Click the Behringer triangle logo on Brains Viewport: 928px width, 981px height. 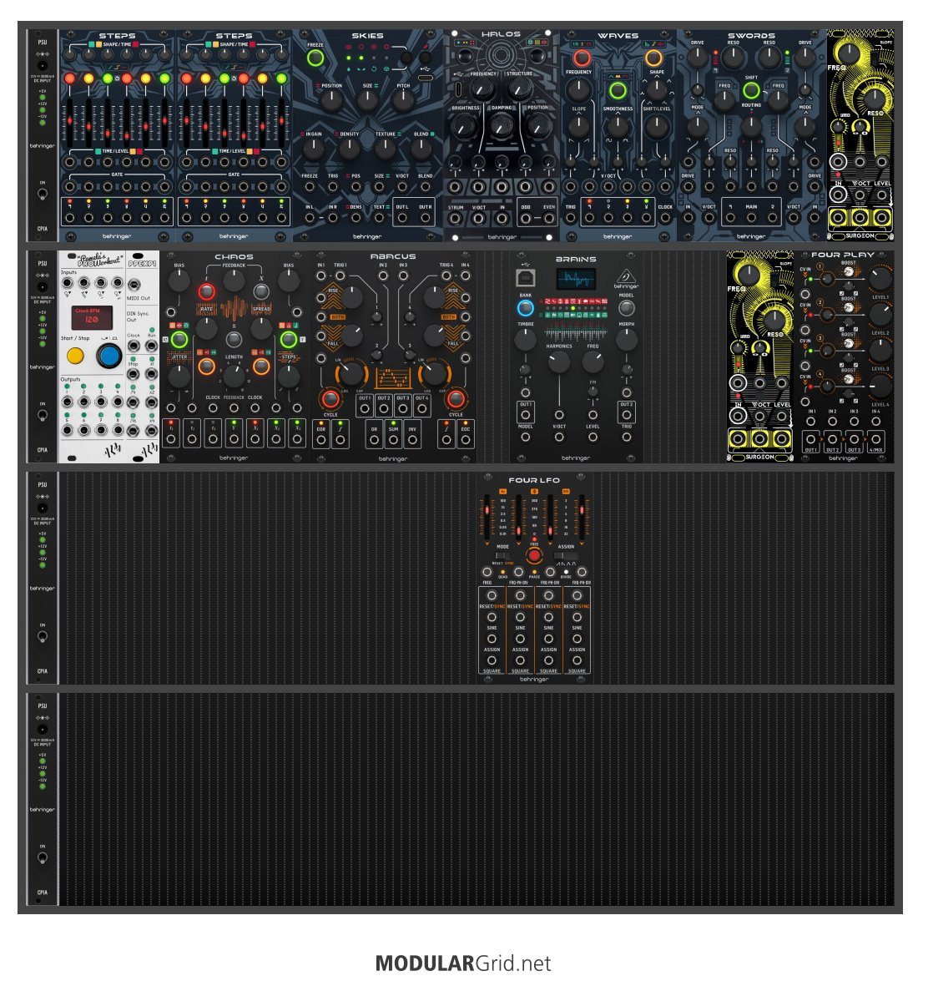[625, 276]
